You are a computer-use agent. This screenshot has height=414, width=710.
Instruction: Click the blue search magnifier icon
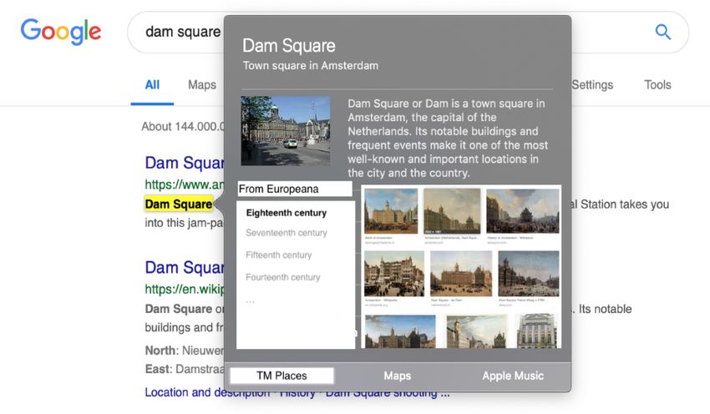[663, 32]
